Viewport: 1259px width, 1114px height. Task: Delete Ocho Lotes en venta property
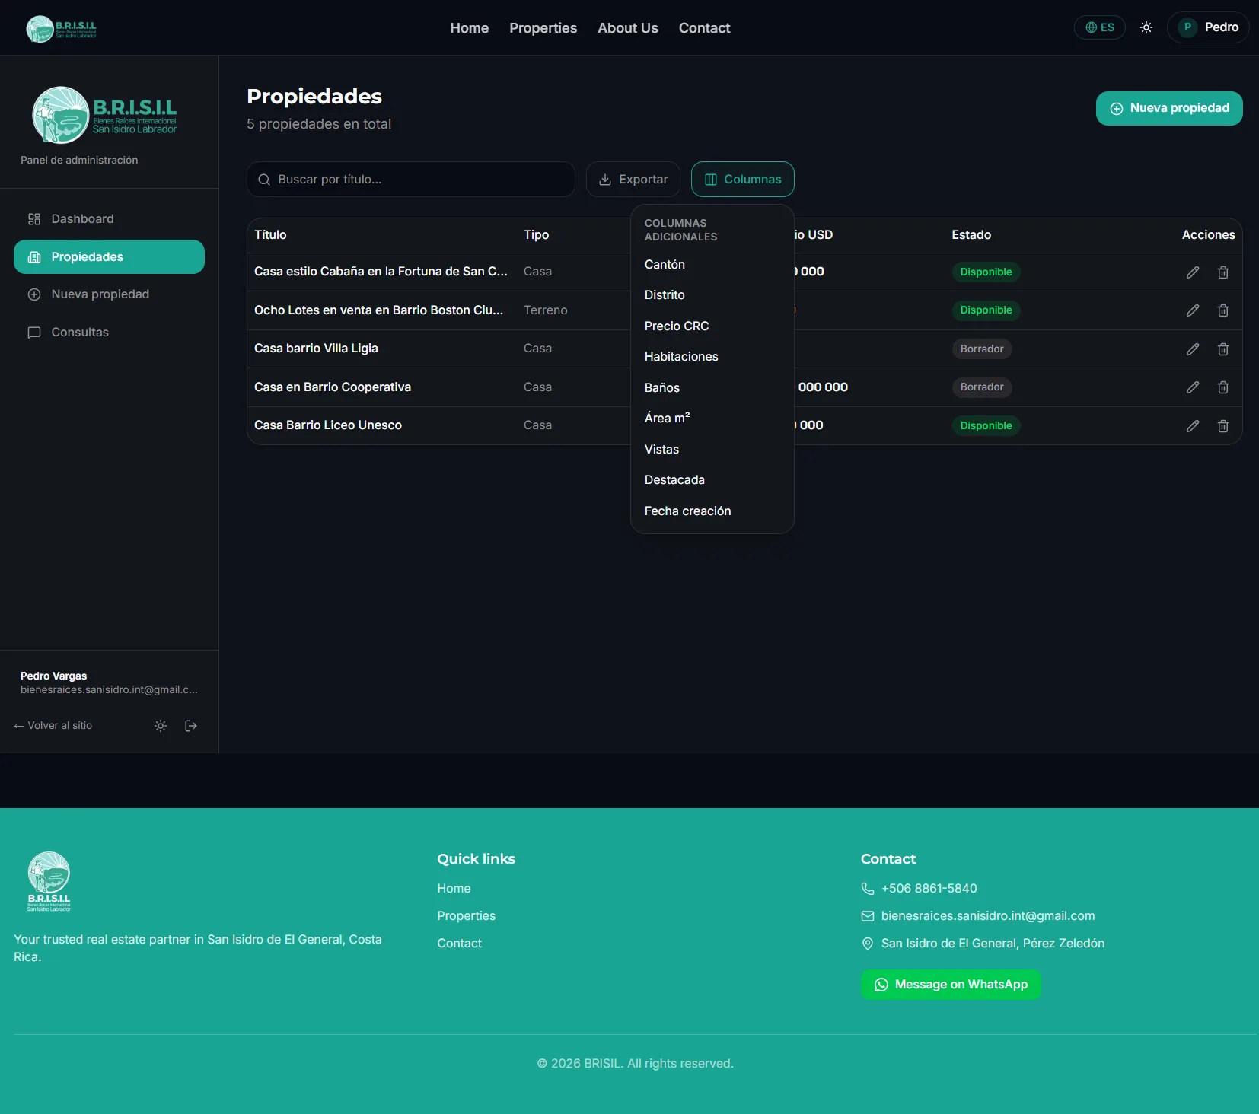pos(1223,310)
